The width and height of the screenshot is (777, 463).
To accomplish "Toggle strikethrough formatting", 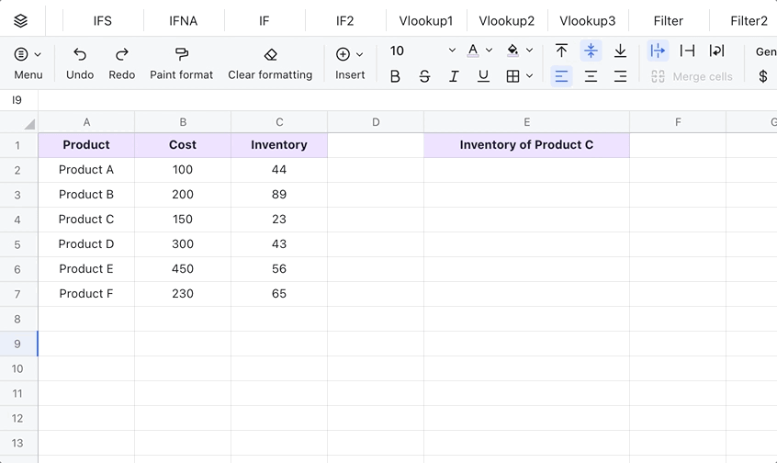I will click(424, 77).
